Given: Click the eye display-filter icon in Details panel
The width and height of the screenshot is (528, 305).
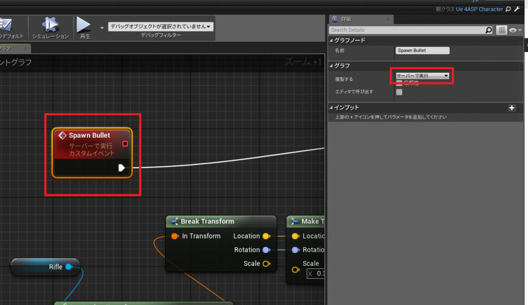Looking at the screenshot, I should 513,30.
